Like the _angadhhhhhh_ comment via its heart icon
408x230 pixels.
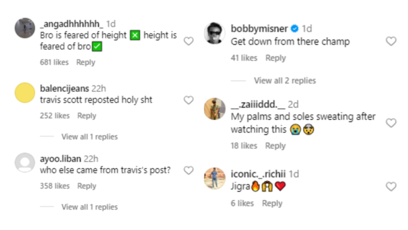(x=188, y=41)
